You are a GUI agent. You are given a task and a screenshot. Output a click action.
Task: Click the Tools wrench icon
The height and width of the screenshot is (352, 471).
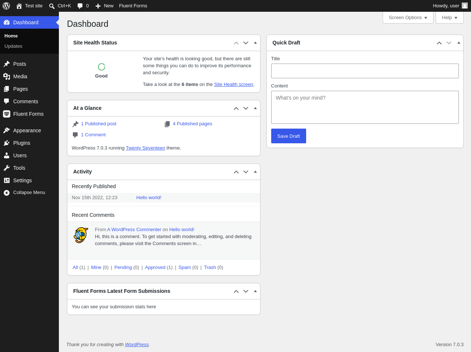7,168
